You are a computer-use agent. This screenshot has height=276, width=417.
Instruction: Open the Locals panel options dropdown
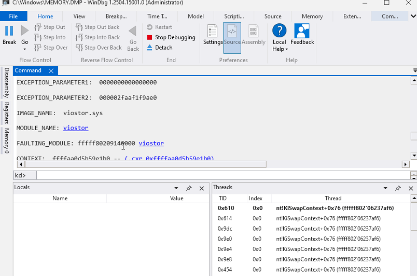[176, 188]
